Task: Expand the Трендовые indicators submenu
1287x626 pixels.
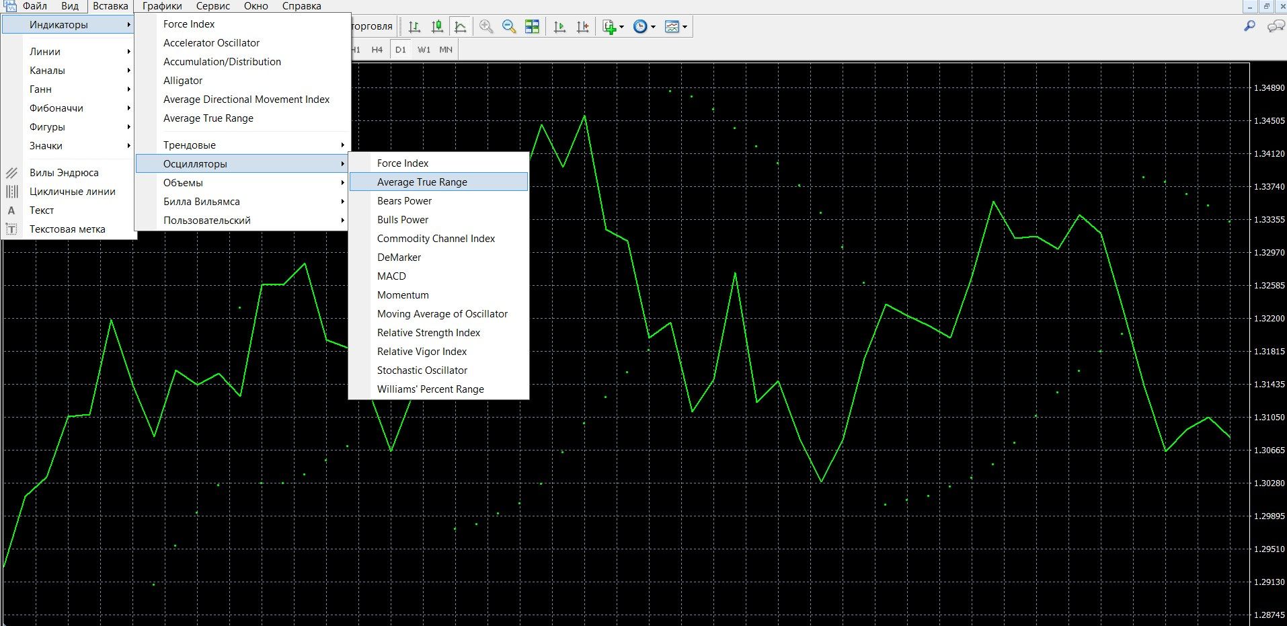Action: 242,145
